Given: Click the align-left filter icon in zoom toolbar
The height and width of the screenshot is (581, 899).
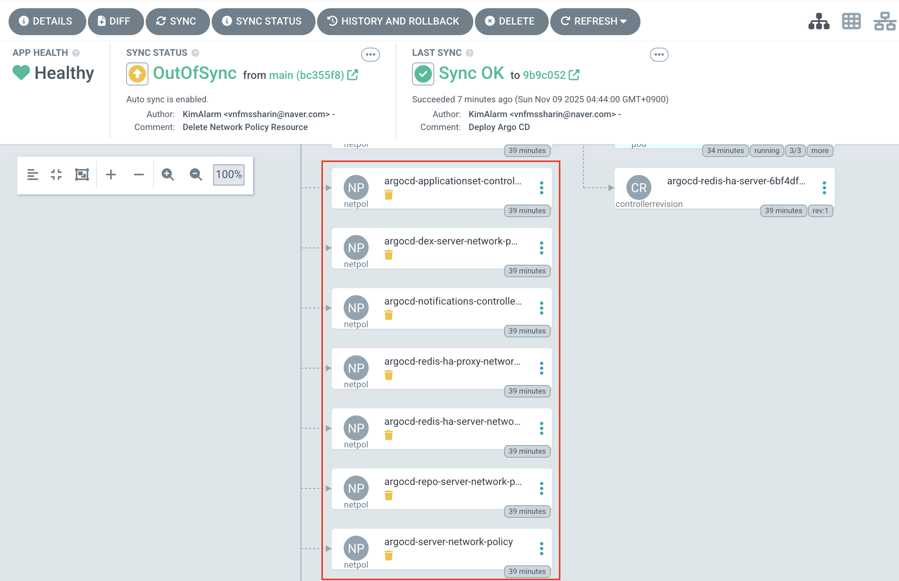Looking at the screenshot, I should pos(32,175).
